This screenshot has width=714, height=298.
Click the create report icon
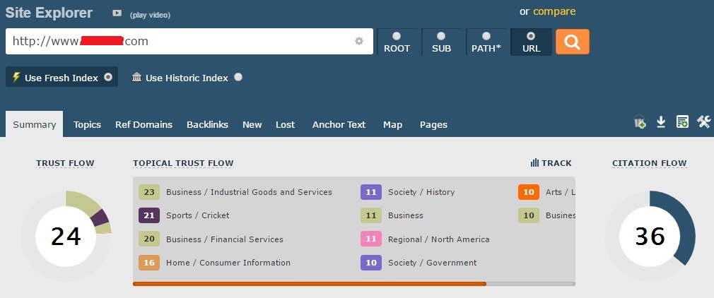coord(682,122)
